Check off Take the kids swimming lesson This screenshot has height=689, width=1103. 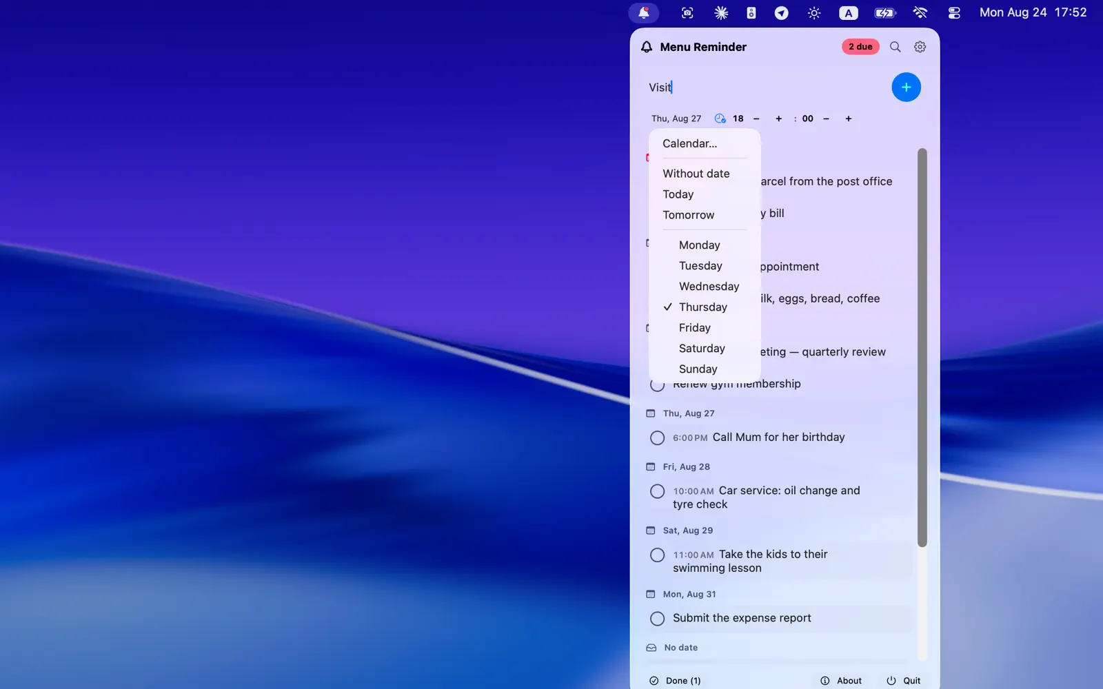[x=658, y=555]
